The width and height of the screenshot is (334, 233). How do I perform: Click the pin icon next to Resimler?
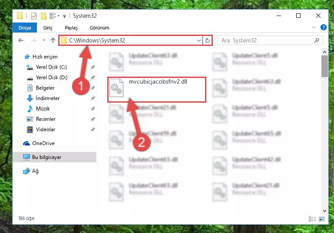tap(93, 119)
